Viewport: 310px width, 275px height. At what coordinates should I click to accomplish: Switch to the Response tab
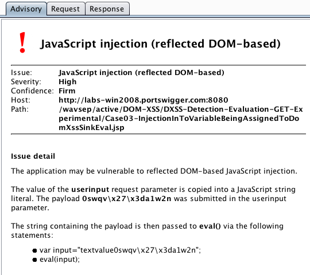[x=107, y=9]
